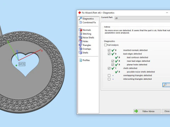Click green checkmark beside possible noise shells
The width and height of the screenshot is (170, 127).
(117, 72)
